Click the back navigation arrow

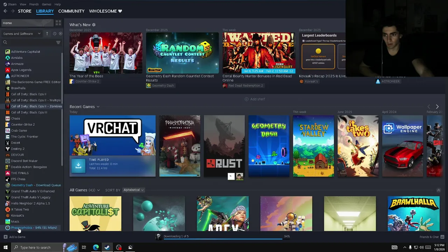point(5,11)
